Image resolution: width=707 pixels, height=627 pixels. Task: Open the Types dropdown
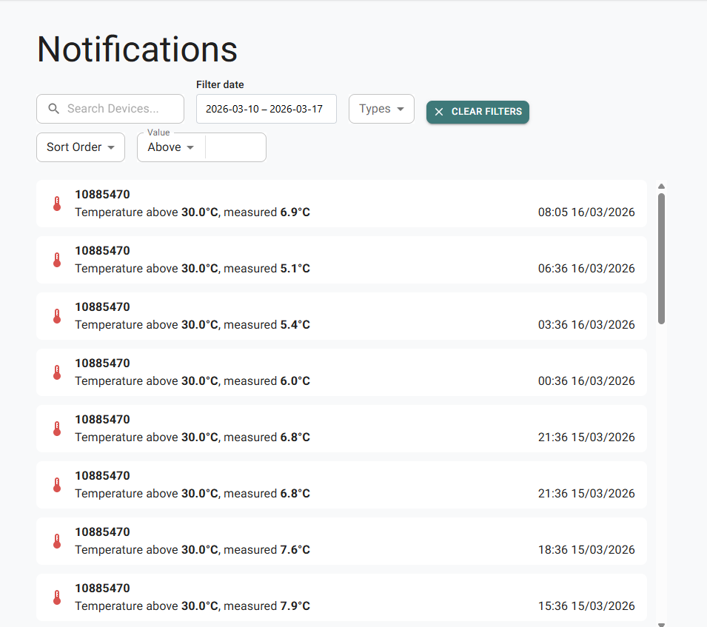(x=381, y=109)
